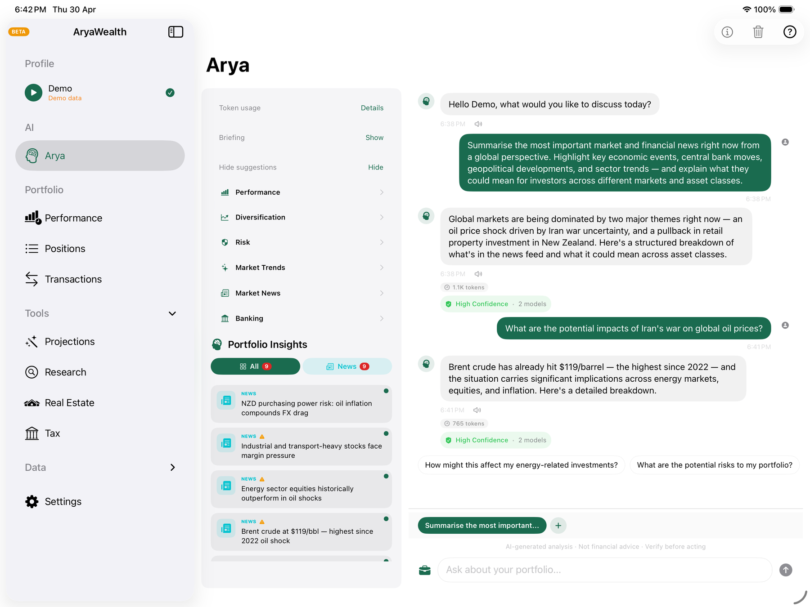Screen dimensions: 810x607
Task: Tap 'How might this affect my energy-related investments?'
Action: click(x=521, y=465)
